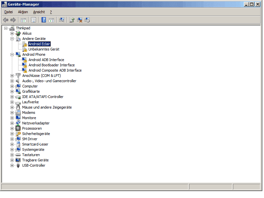Select the 'Laufwerke' category label
Viewport: 264px width, 198px height.
(30, 102)
